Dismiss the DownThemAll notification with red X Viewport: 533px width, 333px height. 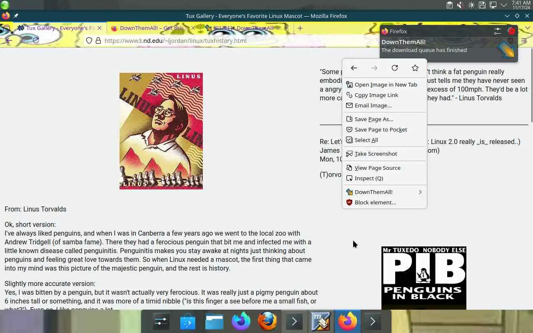click(x=512, y=31)
